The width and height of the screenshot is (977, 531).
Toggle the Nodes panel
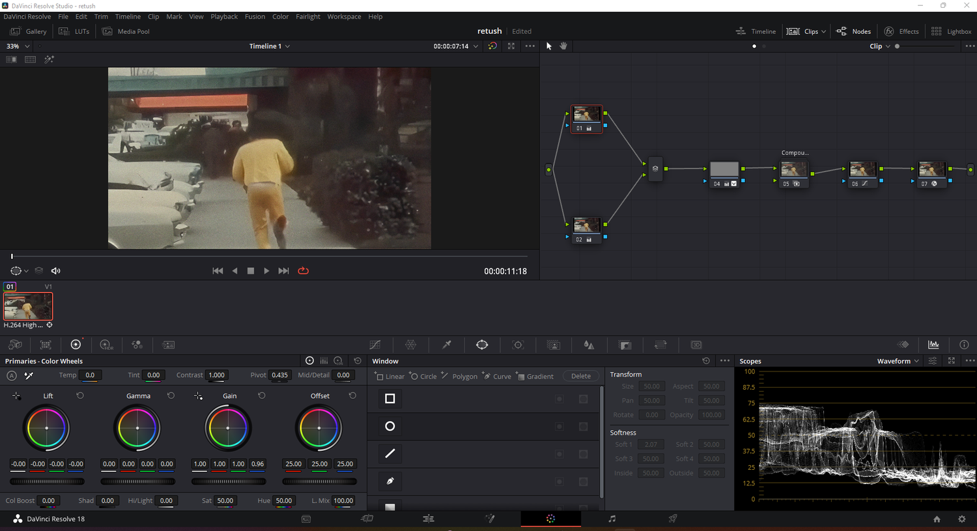coord(853,31)
